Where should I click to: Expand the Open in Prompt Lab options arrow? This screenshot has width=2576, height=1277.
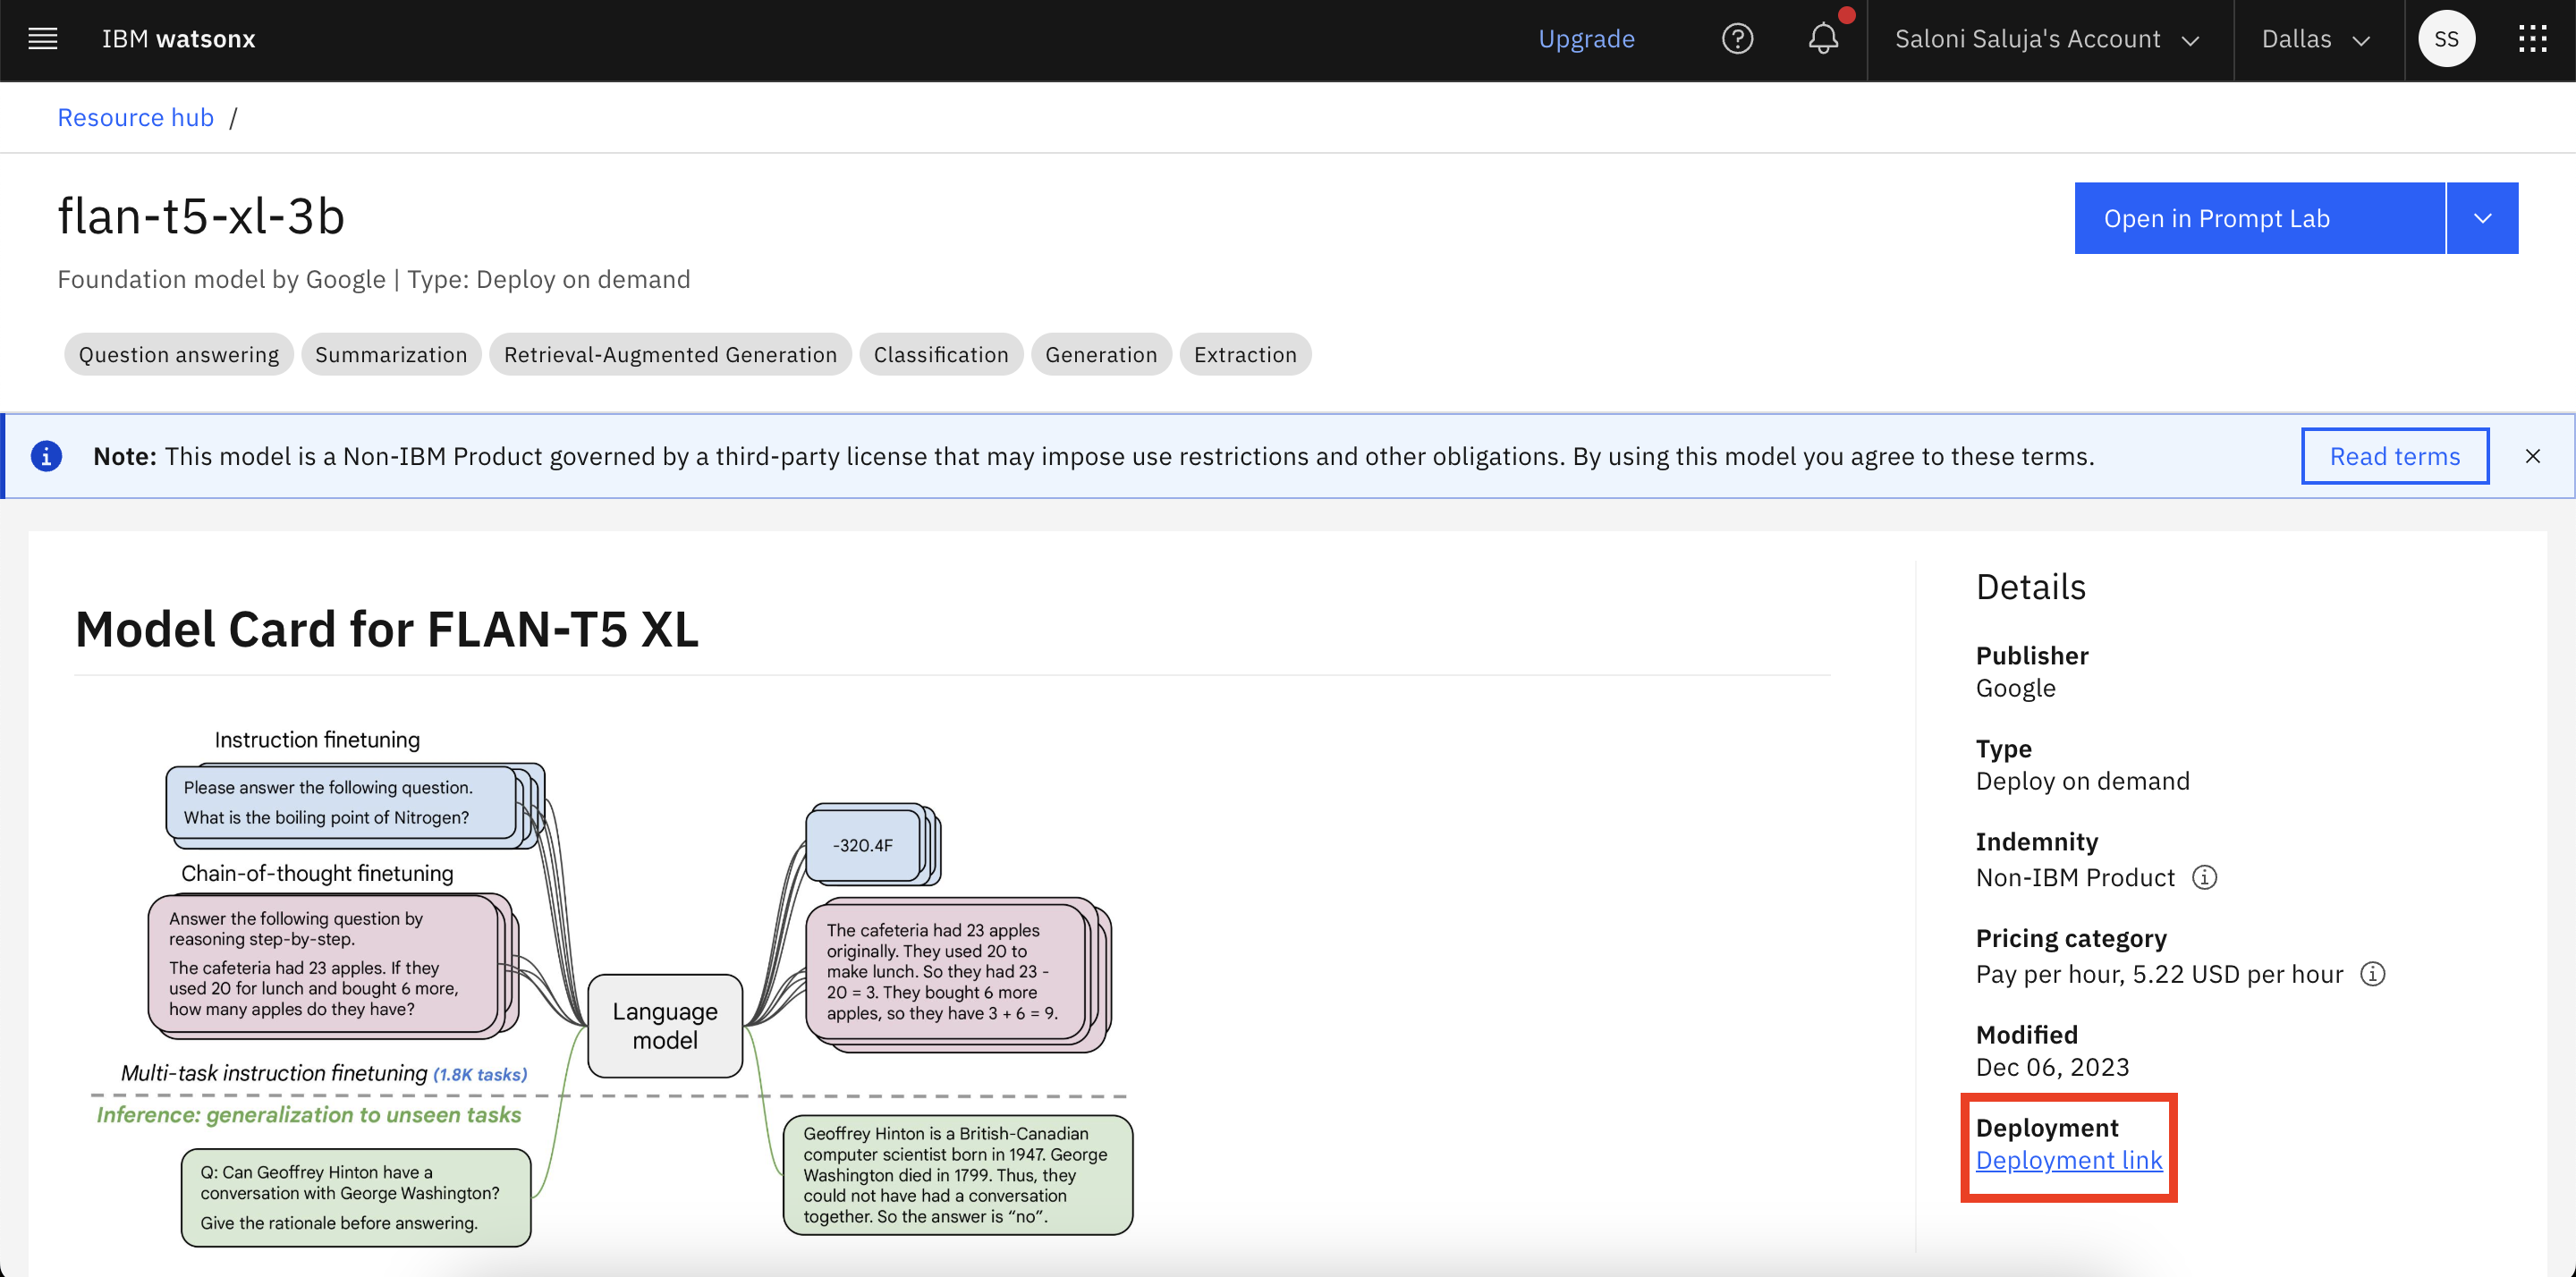click(2482, 218)
